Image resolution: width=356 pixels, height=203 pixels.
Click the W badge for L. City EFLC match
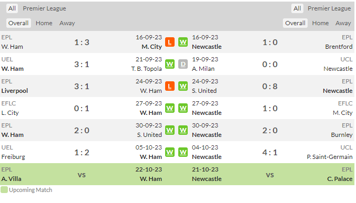170,108
